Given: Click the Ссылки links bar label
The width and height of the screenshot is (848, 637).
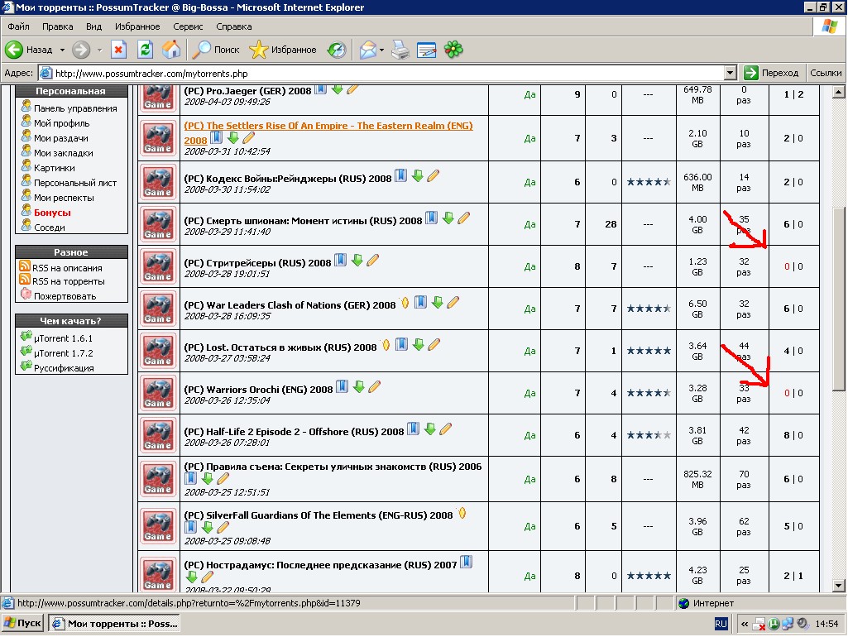Looking at the screenshot, I should click(x=826, y=73).
